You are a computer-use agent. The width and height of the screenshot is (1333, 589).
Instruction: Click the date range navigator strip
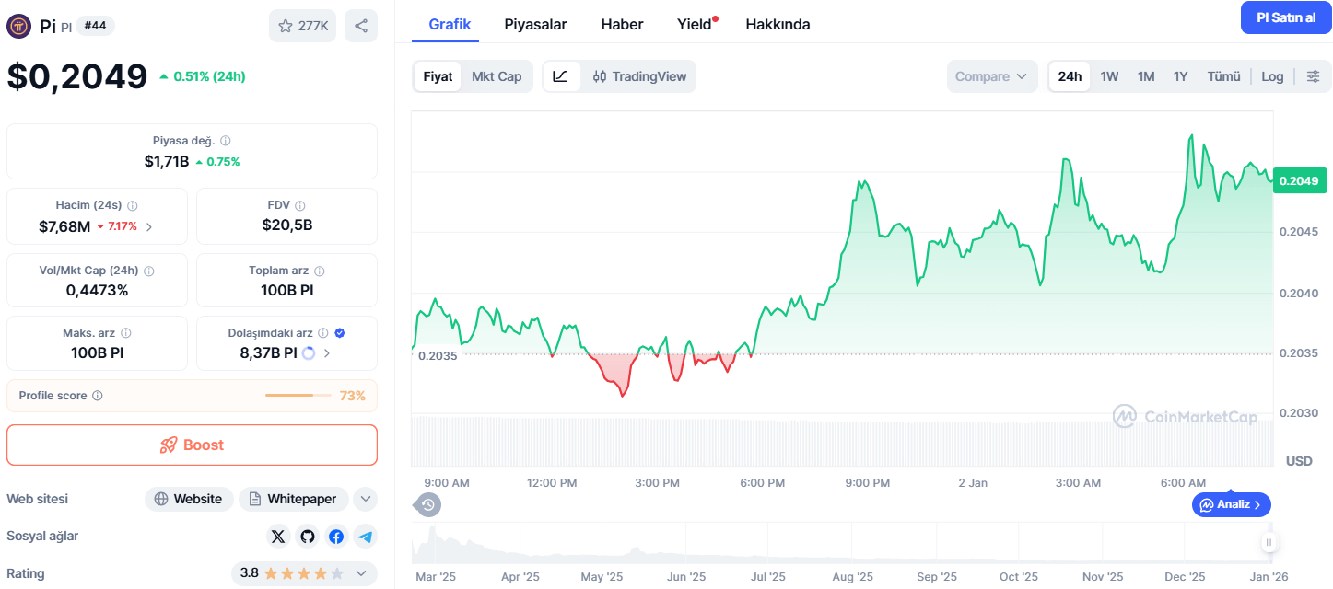click(844, 543)
